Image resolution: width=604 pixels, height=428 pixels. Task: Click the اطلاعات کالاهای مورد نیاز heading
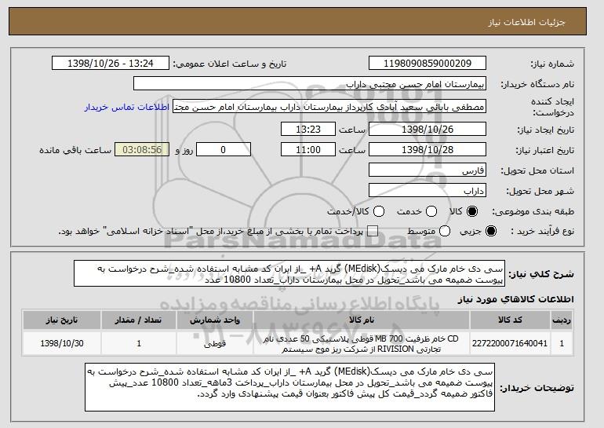click(515, 299)
